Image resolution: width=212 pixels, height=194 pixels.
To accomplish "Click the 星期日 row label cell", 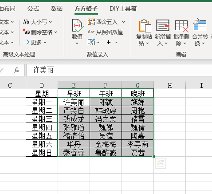I will point(42,152).
